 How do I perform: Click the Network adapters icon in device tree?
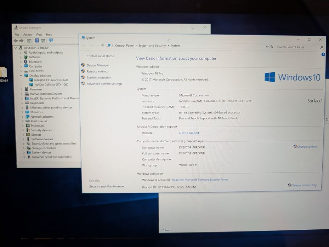point(27,116)
